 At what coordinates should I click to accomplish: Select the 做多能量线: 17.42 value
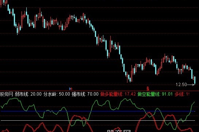(118, 94)
